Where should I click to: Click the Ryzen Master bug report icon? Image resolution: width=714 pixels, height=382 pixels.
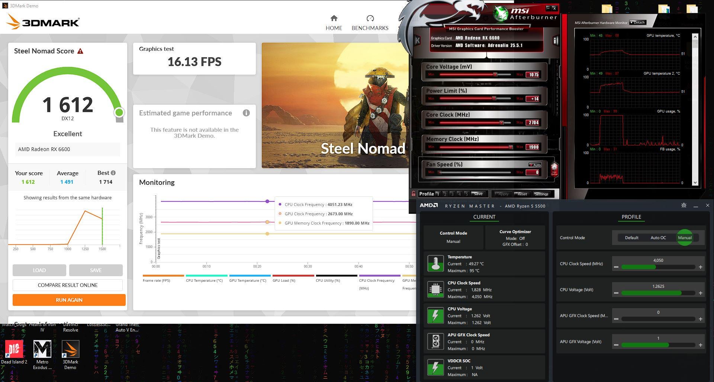[684, 205]
